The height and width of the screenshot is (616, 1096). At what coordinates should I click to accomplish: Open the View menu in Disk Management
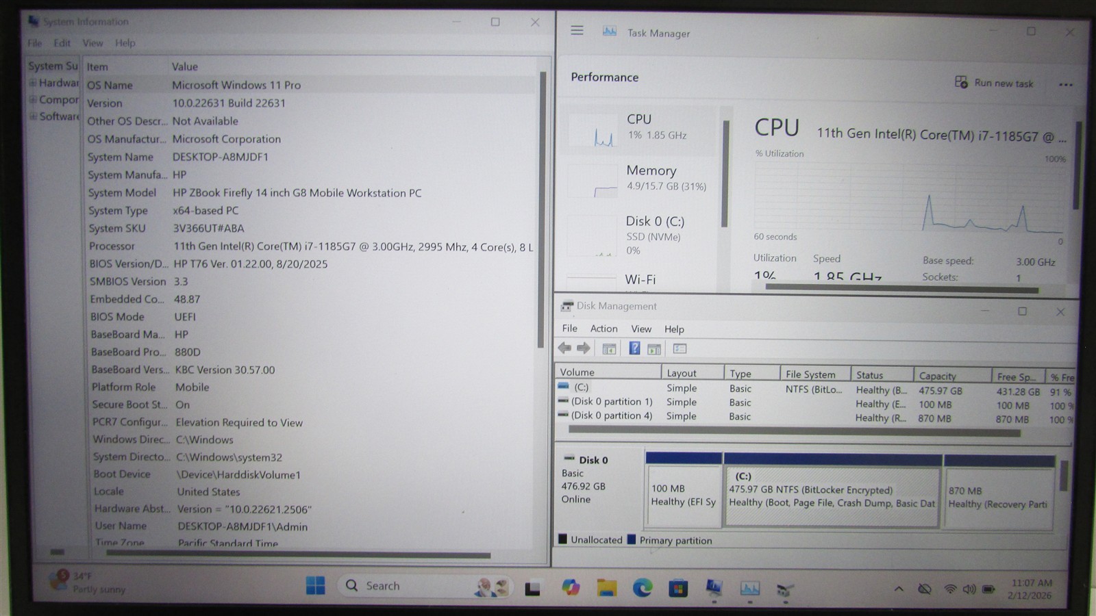(641, 329)
